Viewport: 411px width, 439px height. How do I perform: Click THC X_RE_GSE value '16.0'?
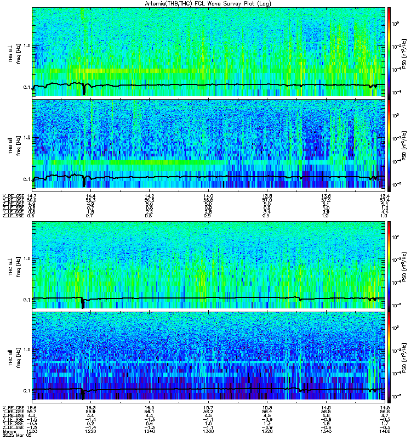coord(149,408)
